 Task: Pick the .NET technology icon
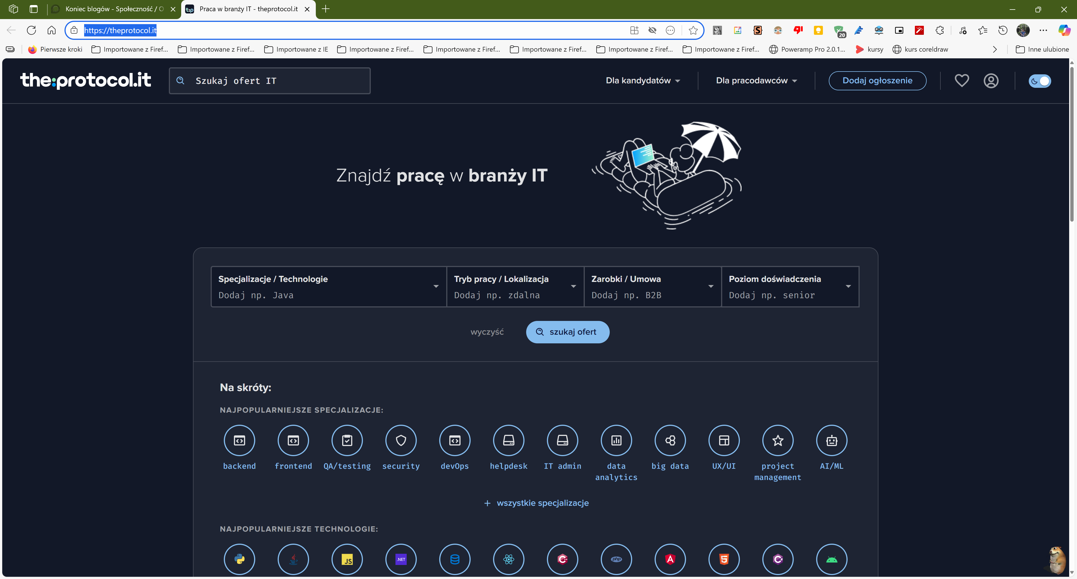coord(401,559)
